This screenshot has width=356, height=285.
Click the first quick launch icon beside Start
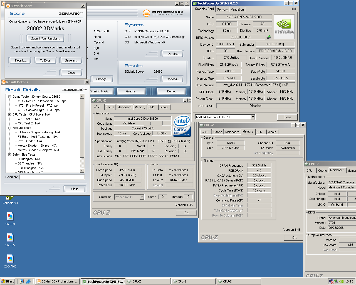22,281
